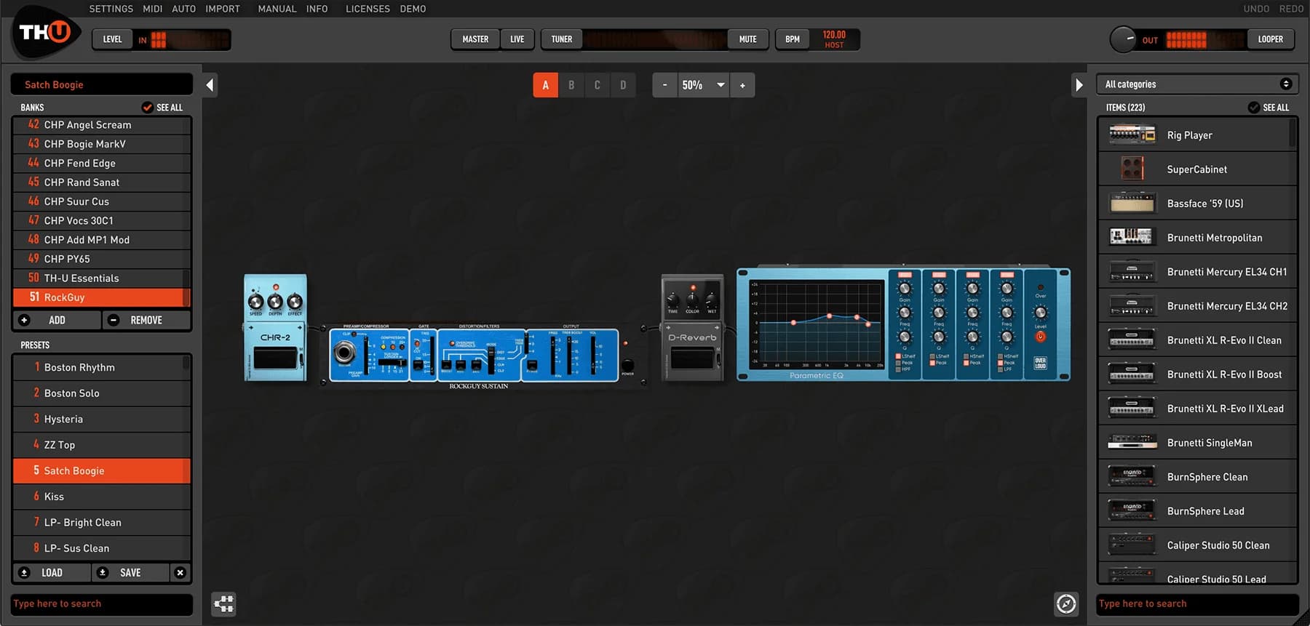Click the load preset arrow icon
This screenshot has width=1310, height=626.
[24, 573]
